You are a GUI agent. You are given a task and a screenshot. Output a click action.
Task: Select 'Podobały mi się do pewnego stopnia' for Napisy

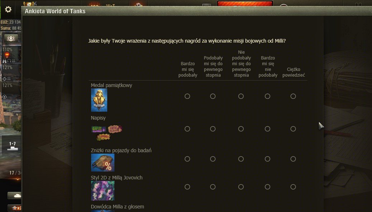tap(213, 129)
